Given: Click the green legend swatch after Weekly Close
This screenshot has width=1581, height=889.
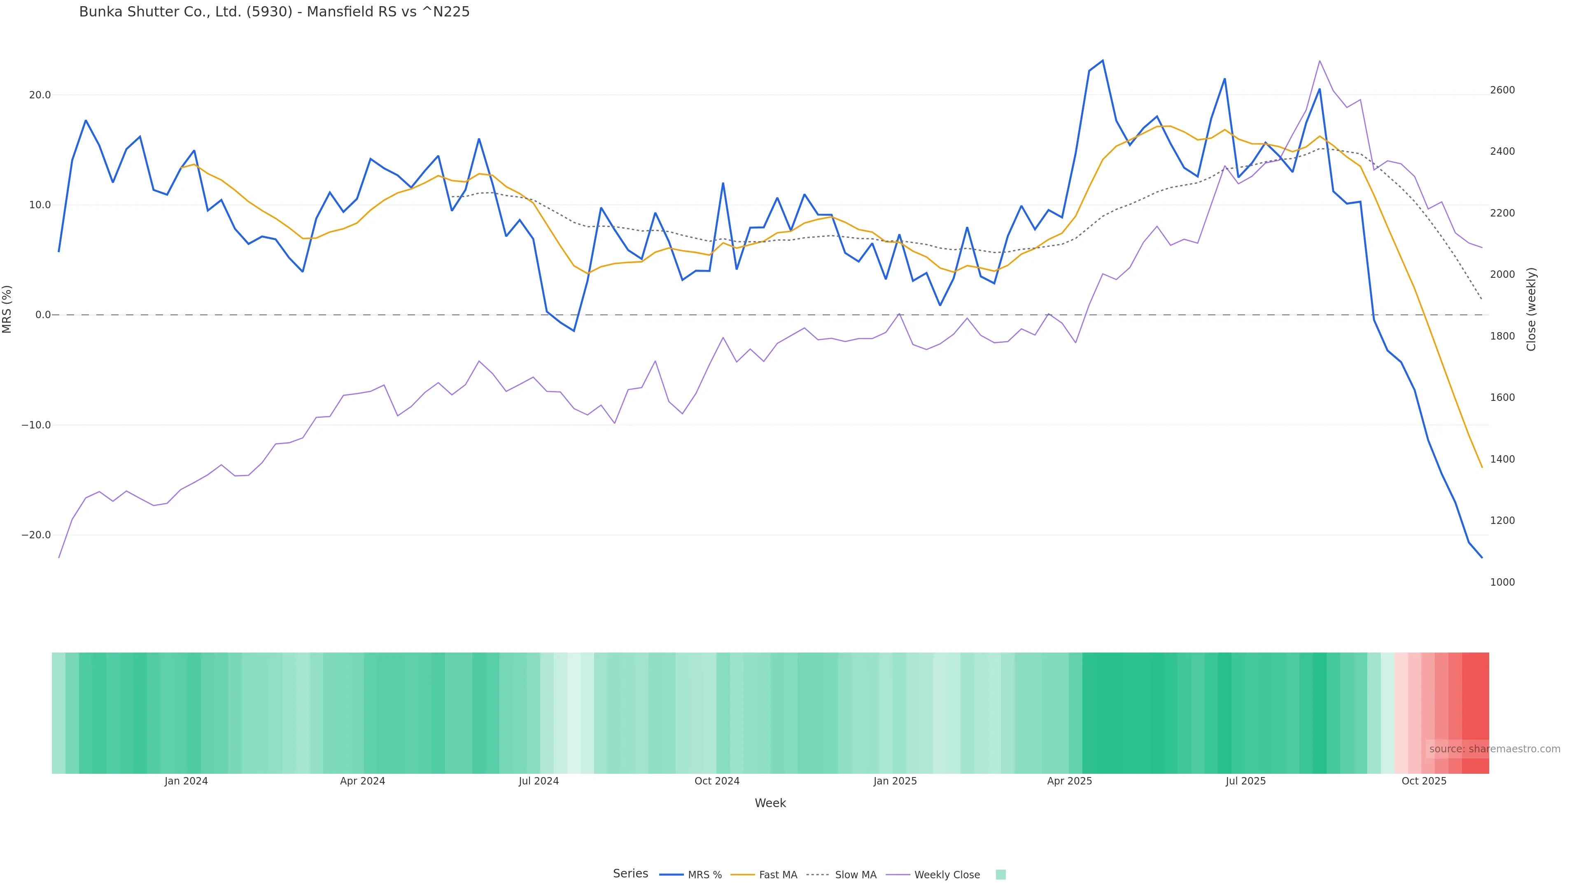Looking at the screenshot, I should click(1000, 875).
